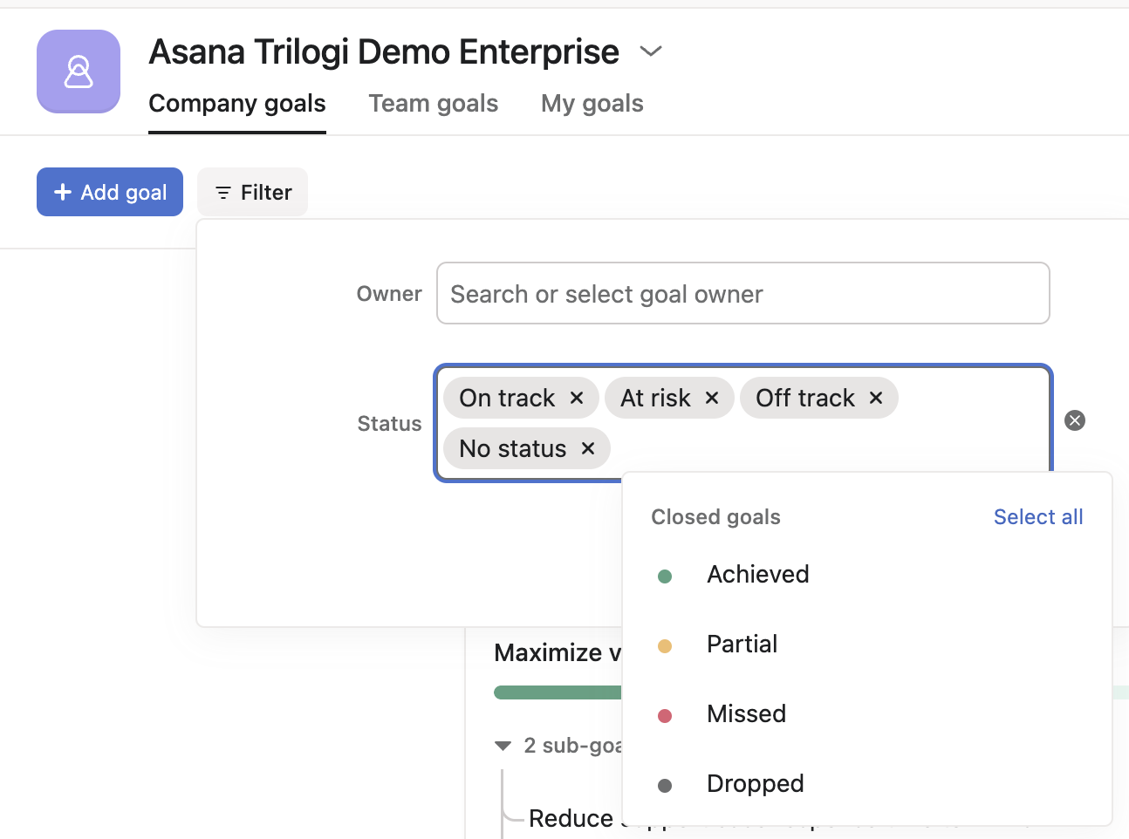Click the purple organization avatar icon
The width and height of the screenshot is (1129, 839).
pyautogui.click(x=79, y=72)
